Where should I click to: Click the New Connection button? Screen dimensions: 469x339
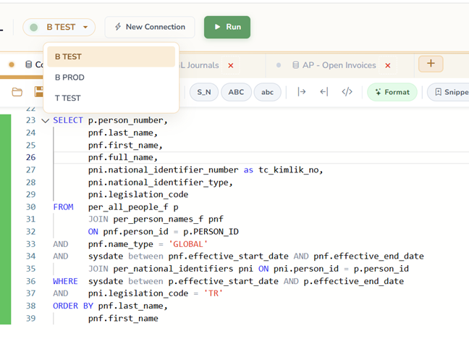[x=150, y=27]
